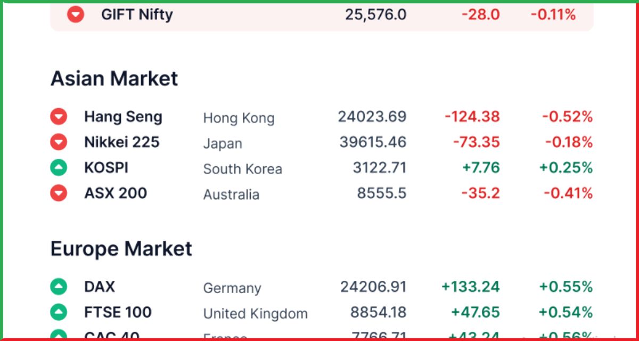
Task: Open the ASX 200 index entry
Action: [x=116, y=193]
